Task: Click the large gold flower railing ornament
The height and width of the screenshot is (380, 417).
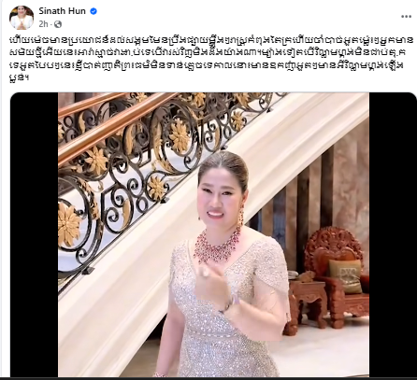Action: coord(68,223)
